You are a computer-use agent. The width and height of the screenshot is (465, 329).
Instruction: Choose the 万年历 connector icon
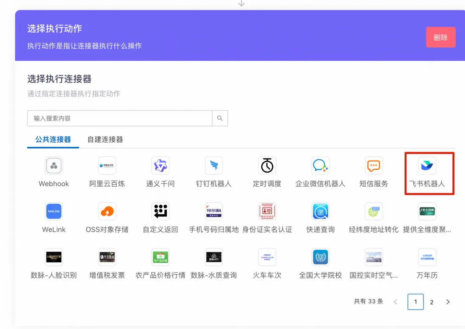coord(427,257)
